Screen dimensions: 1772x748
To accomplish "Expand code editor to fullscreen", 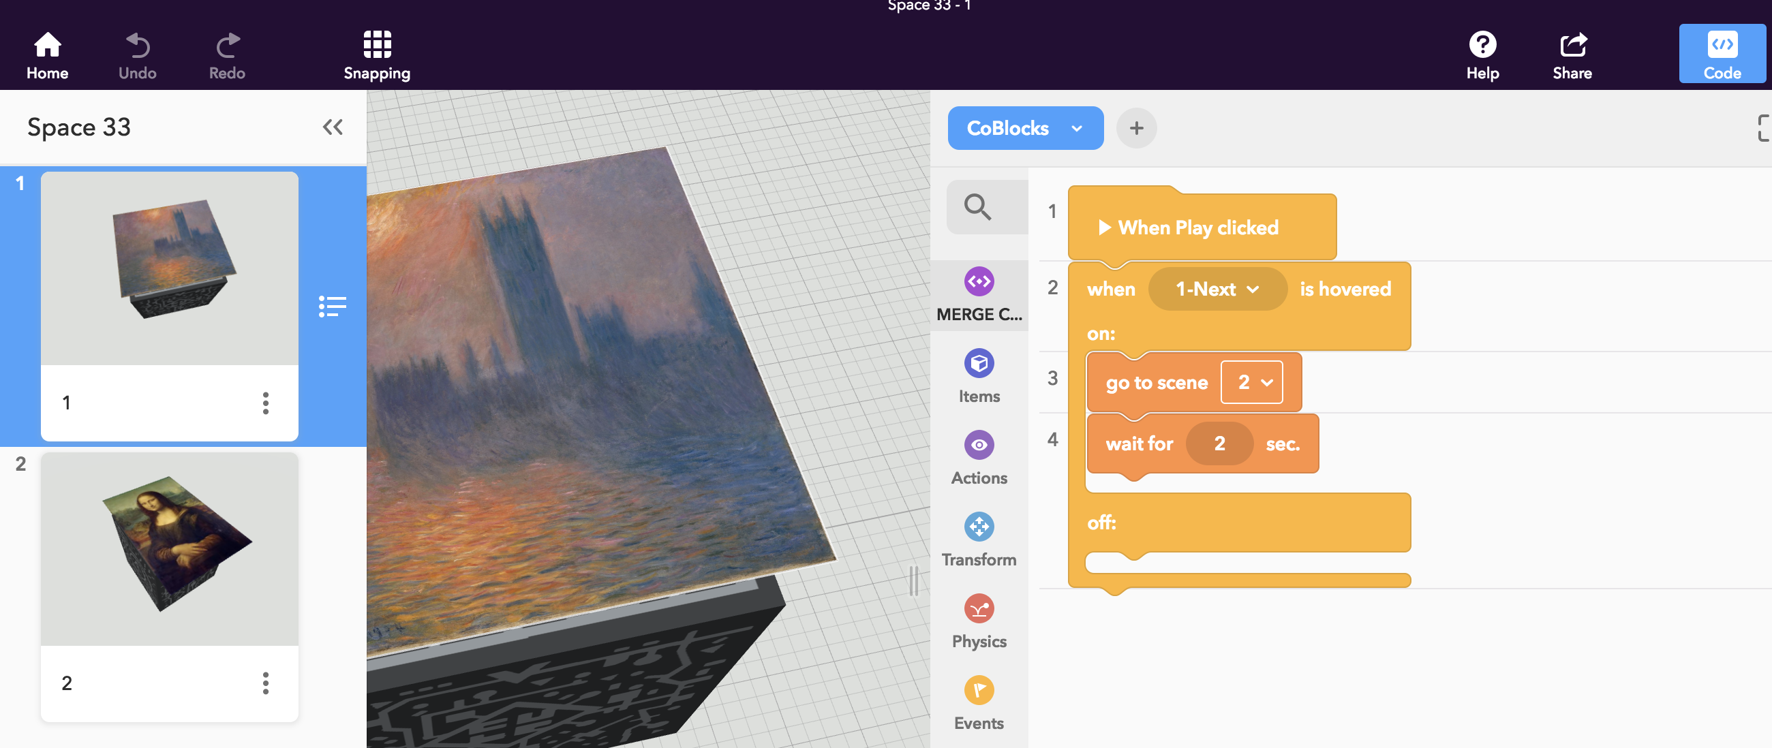I will coord(1763,128).
